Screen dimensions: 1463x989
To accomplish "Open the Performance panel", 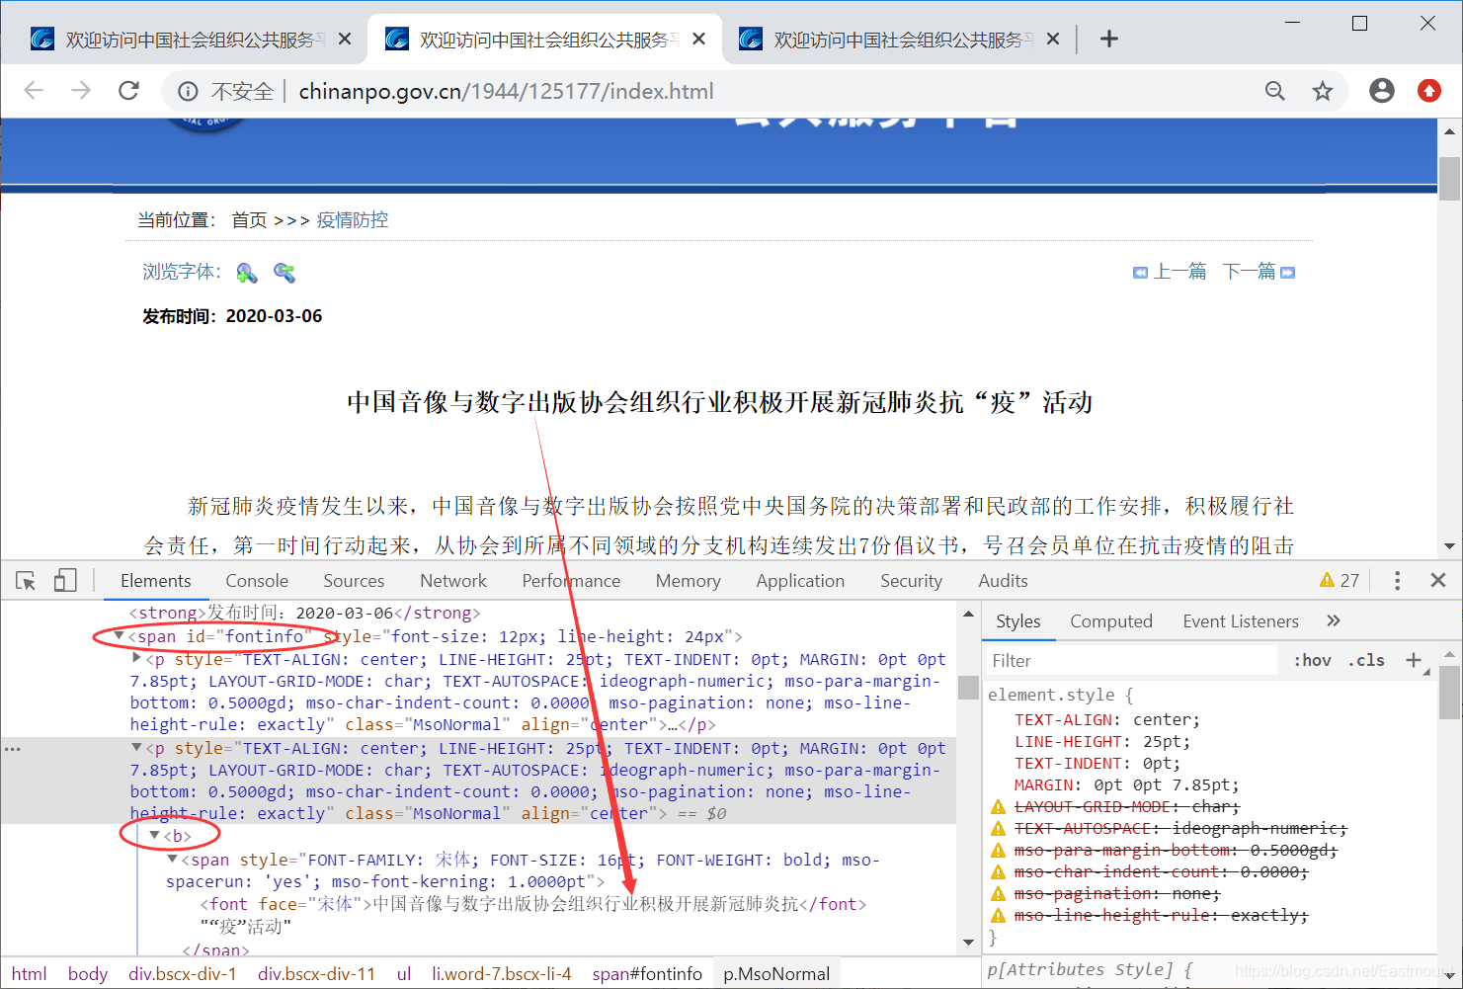I will 571,581.
